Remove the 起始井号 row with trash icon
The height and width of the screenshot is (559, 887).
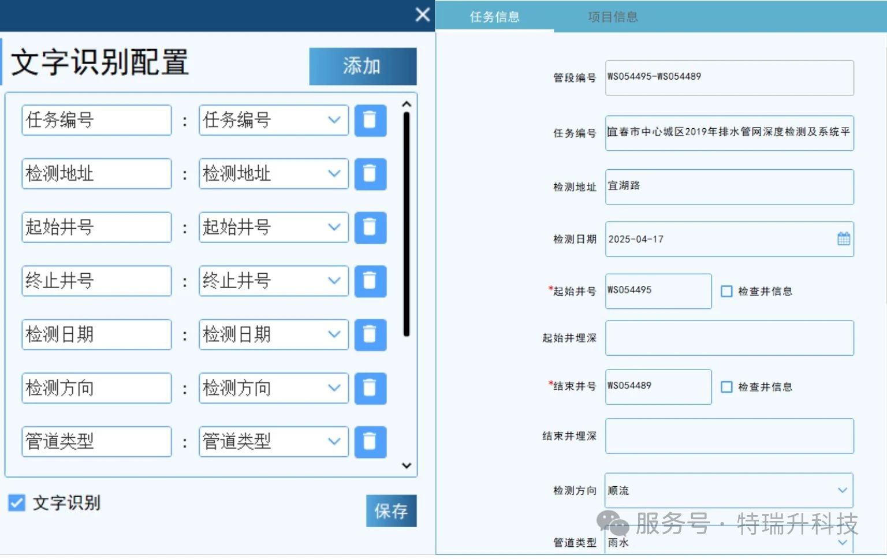(370, 228)
